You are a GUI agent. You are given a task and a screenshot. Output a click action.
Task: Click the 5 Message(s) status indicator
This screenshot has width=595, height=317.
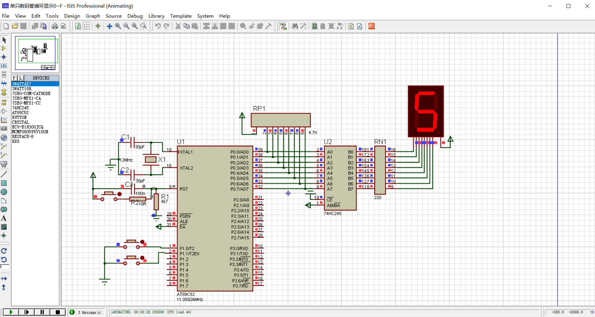pyautogui.click(x=86, y=312)
